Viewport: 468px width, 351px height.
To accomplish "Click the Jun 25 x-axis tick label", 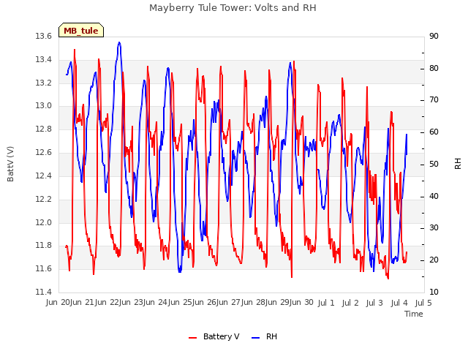I will click(x=181, y=303).
